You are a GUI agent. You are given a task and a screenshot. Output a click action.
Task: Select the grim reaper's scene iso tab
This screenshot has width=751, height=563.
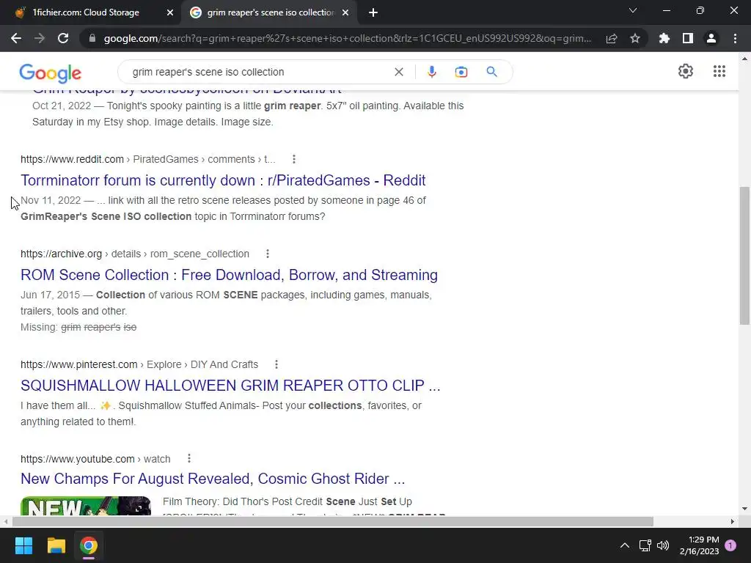[269, 12]
